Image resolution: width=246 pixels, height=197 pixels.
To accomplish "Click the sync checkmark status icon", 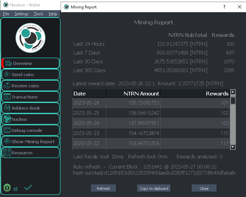I will pyautogui.click(x=28, y=188).
